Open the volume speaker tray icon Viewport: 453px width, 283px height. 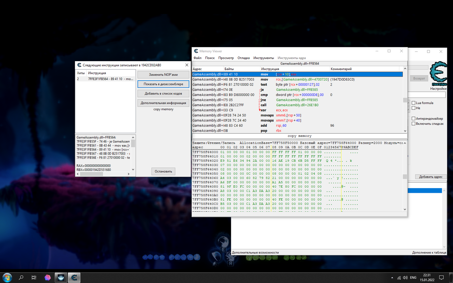pos(406,277)
